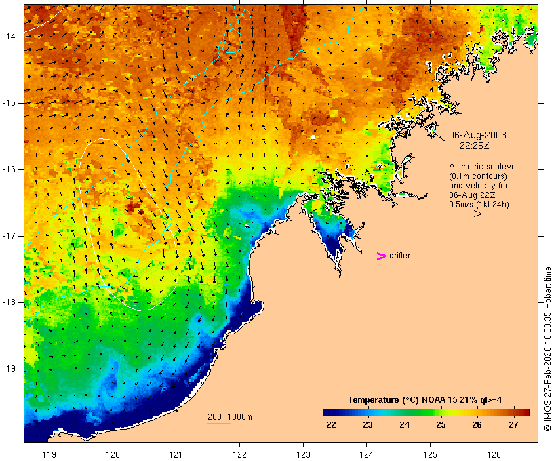556x461 pixels.
Task: Click the longitude axis label '119'
Action: [49, 454]
